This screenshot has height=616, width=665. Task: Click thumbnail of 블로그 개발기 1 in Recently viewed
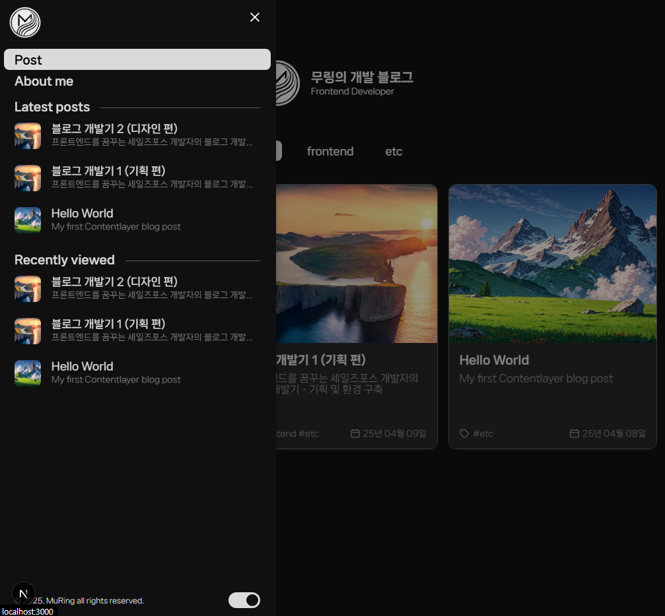click(x=28, y=331)
